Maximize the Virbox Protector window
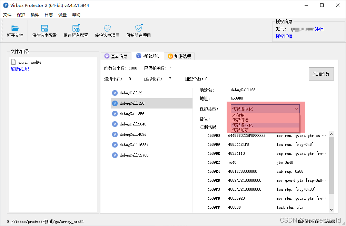The width and height of the screenshot is (346, 226). (x=322, y=5)
